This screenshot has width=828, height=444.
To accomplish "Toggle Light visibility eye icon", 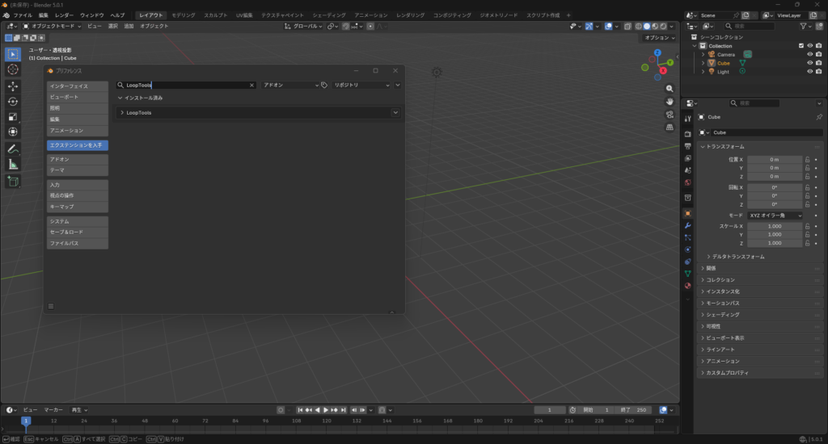I will (x=809, y=72).
